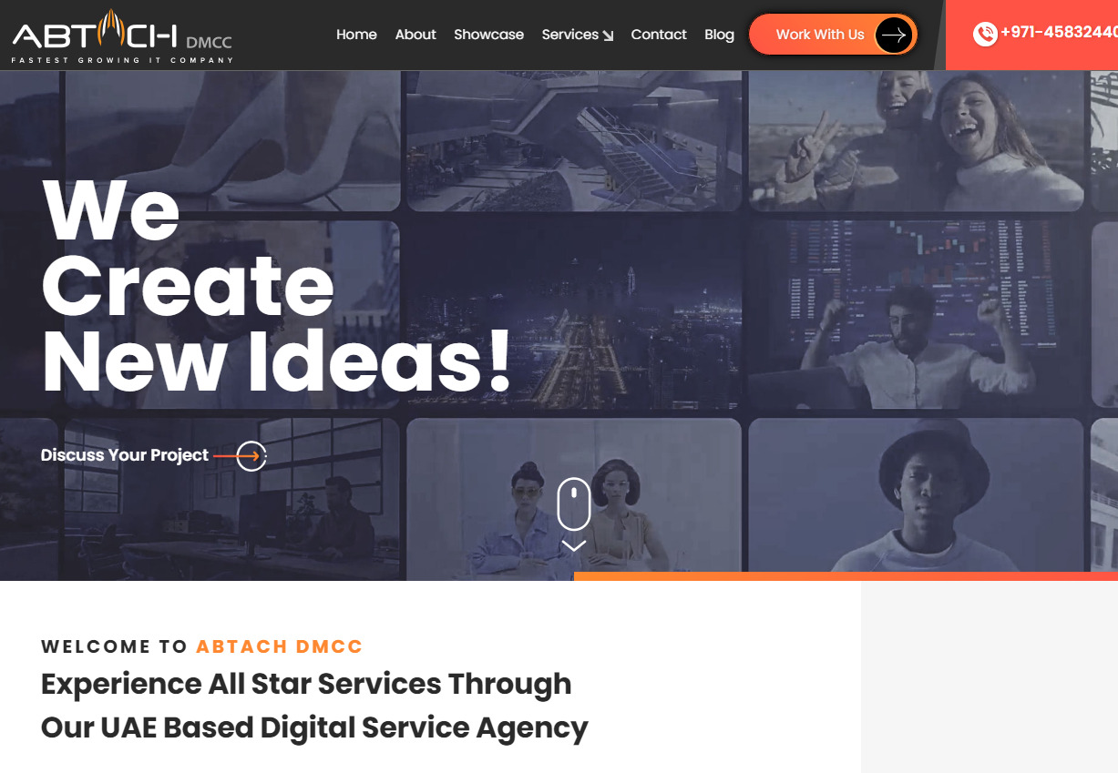Click the ABTACH DMCC logo

122,36
